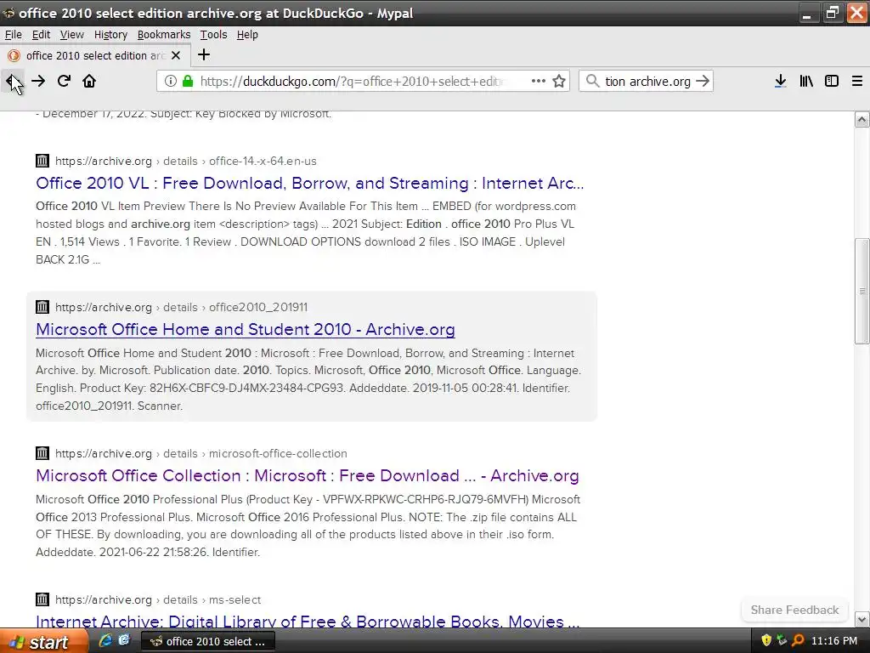Click the second quick launch browser icon

point(124,641)
